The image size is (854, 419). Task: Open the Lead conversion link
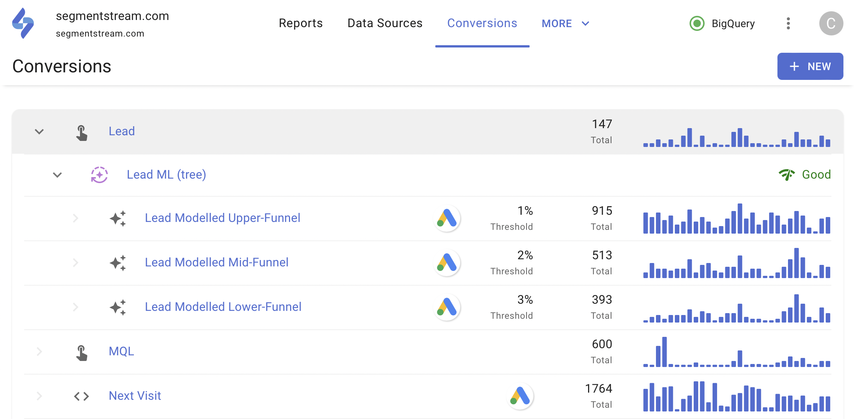[x=121, y=131]
